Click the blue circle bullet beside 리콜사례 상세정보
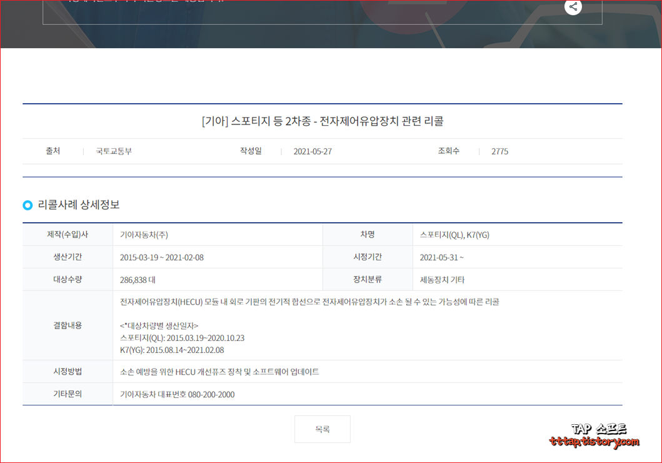The height and width of the screenshot is (463, 662). click(x=28, y=205)
